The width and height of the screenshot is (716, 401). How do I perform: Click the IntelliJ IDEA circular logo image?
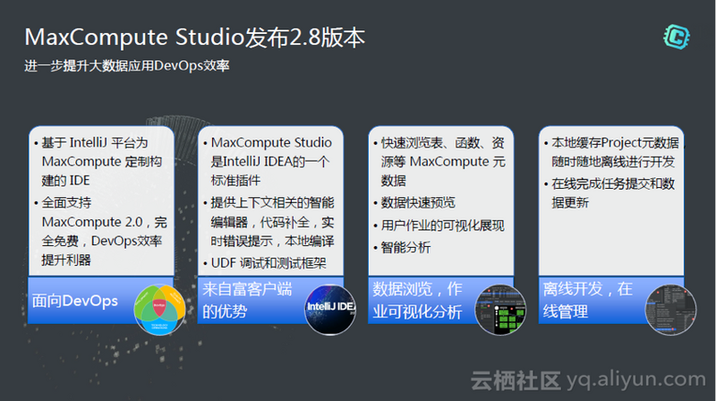[330, 310]
